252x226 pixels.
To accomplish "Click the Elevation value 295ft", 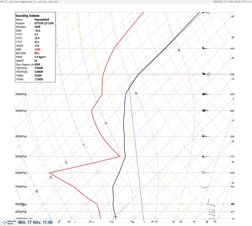I will [37, 27].
